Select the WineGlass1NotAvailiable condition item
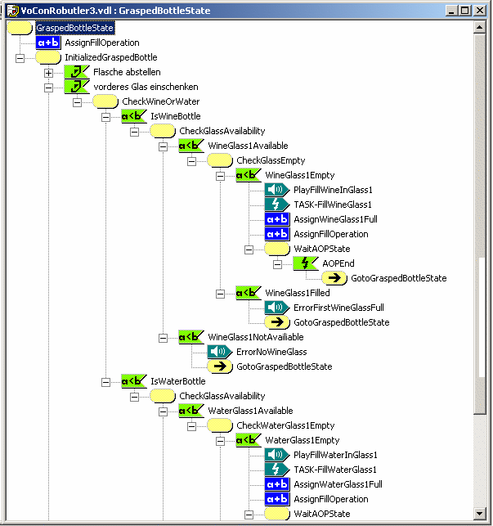This screenshot has width=493, height=526. [255, 337]
